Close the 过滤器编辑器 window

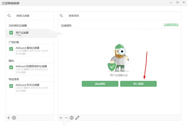182,3
